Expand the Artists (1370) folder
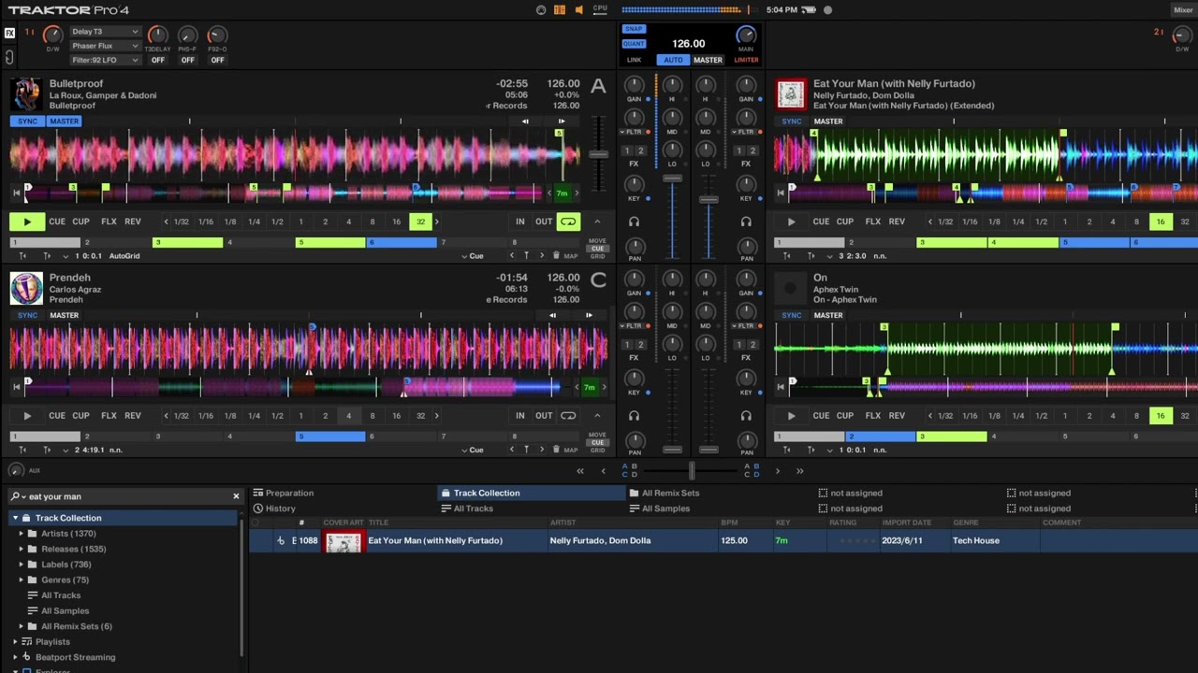 22,534
